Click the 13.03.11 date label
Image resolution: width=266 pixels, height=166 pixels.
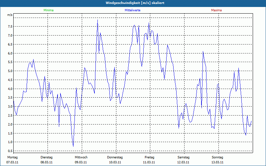point(217,162)
